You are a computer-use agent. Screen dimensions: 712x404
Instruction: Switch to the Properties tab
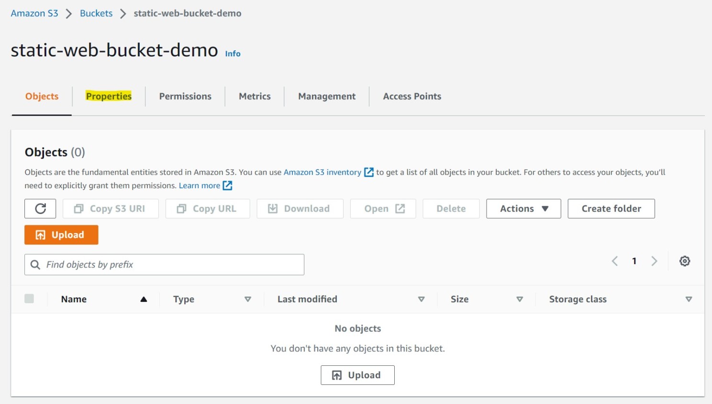point(109,96)
